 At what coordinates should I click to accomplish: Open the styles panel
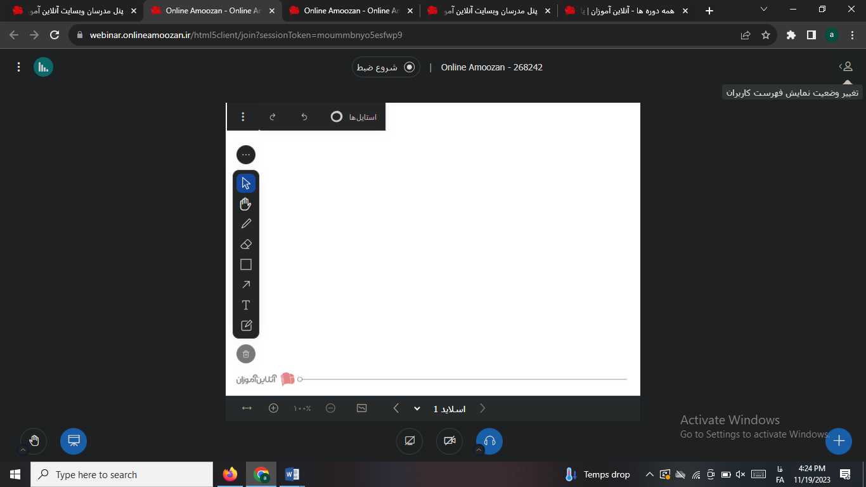[x=354, y=117]
